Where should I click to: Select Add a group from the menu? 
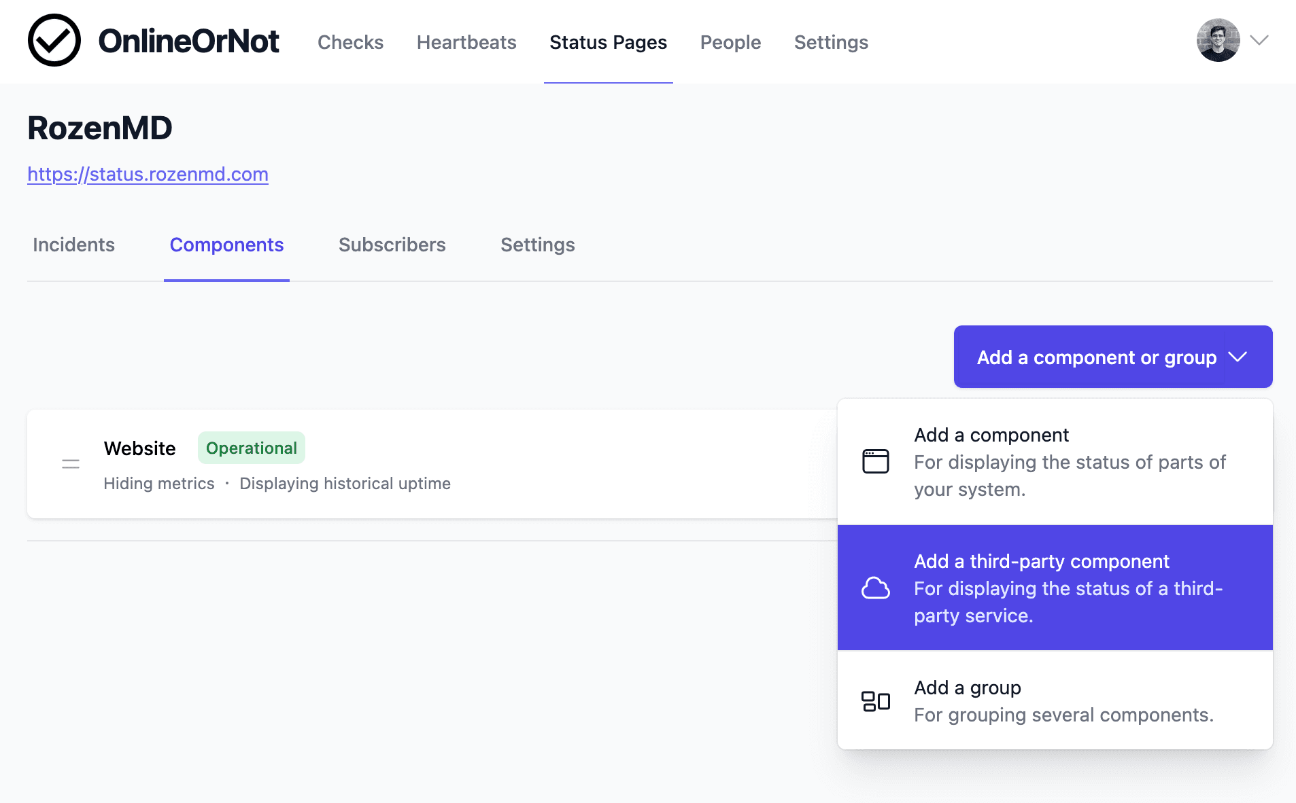(967, 688)
